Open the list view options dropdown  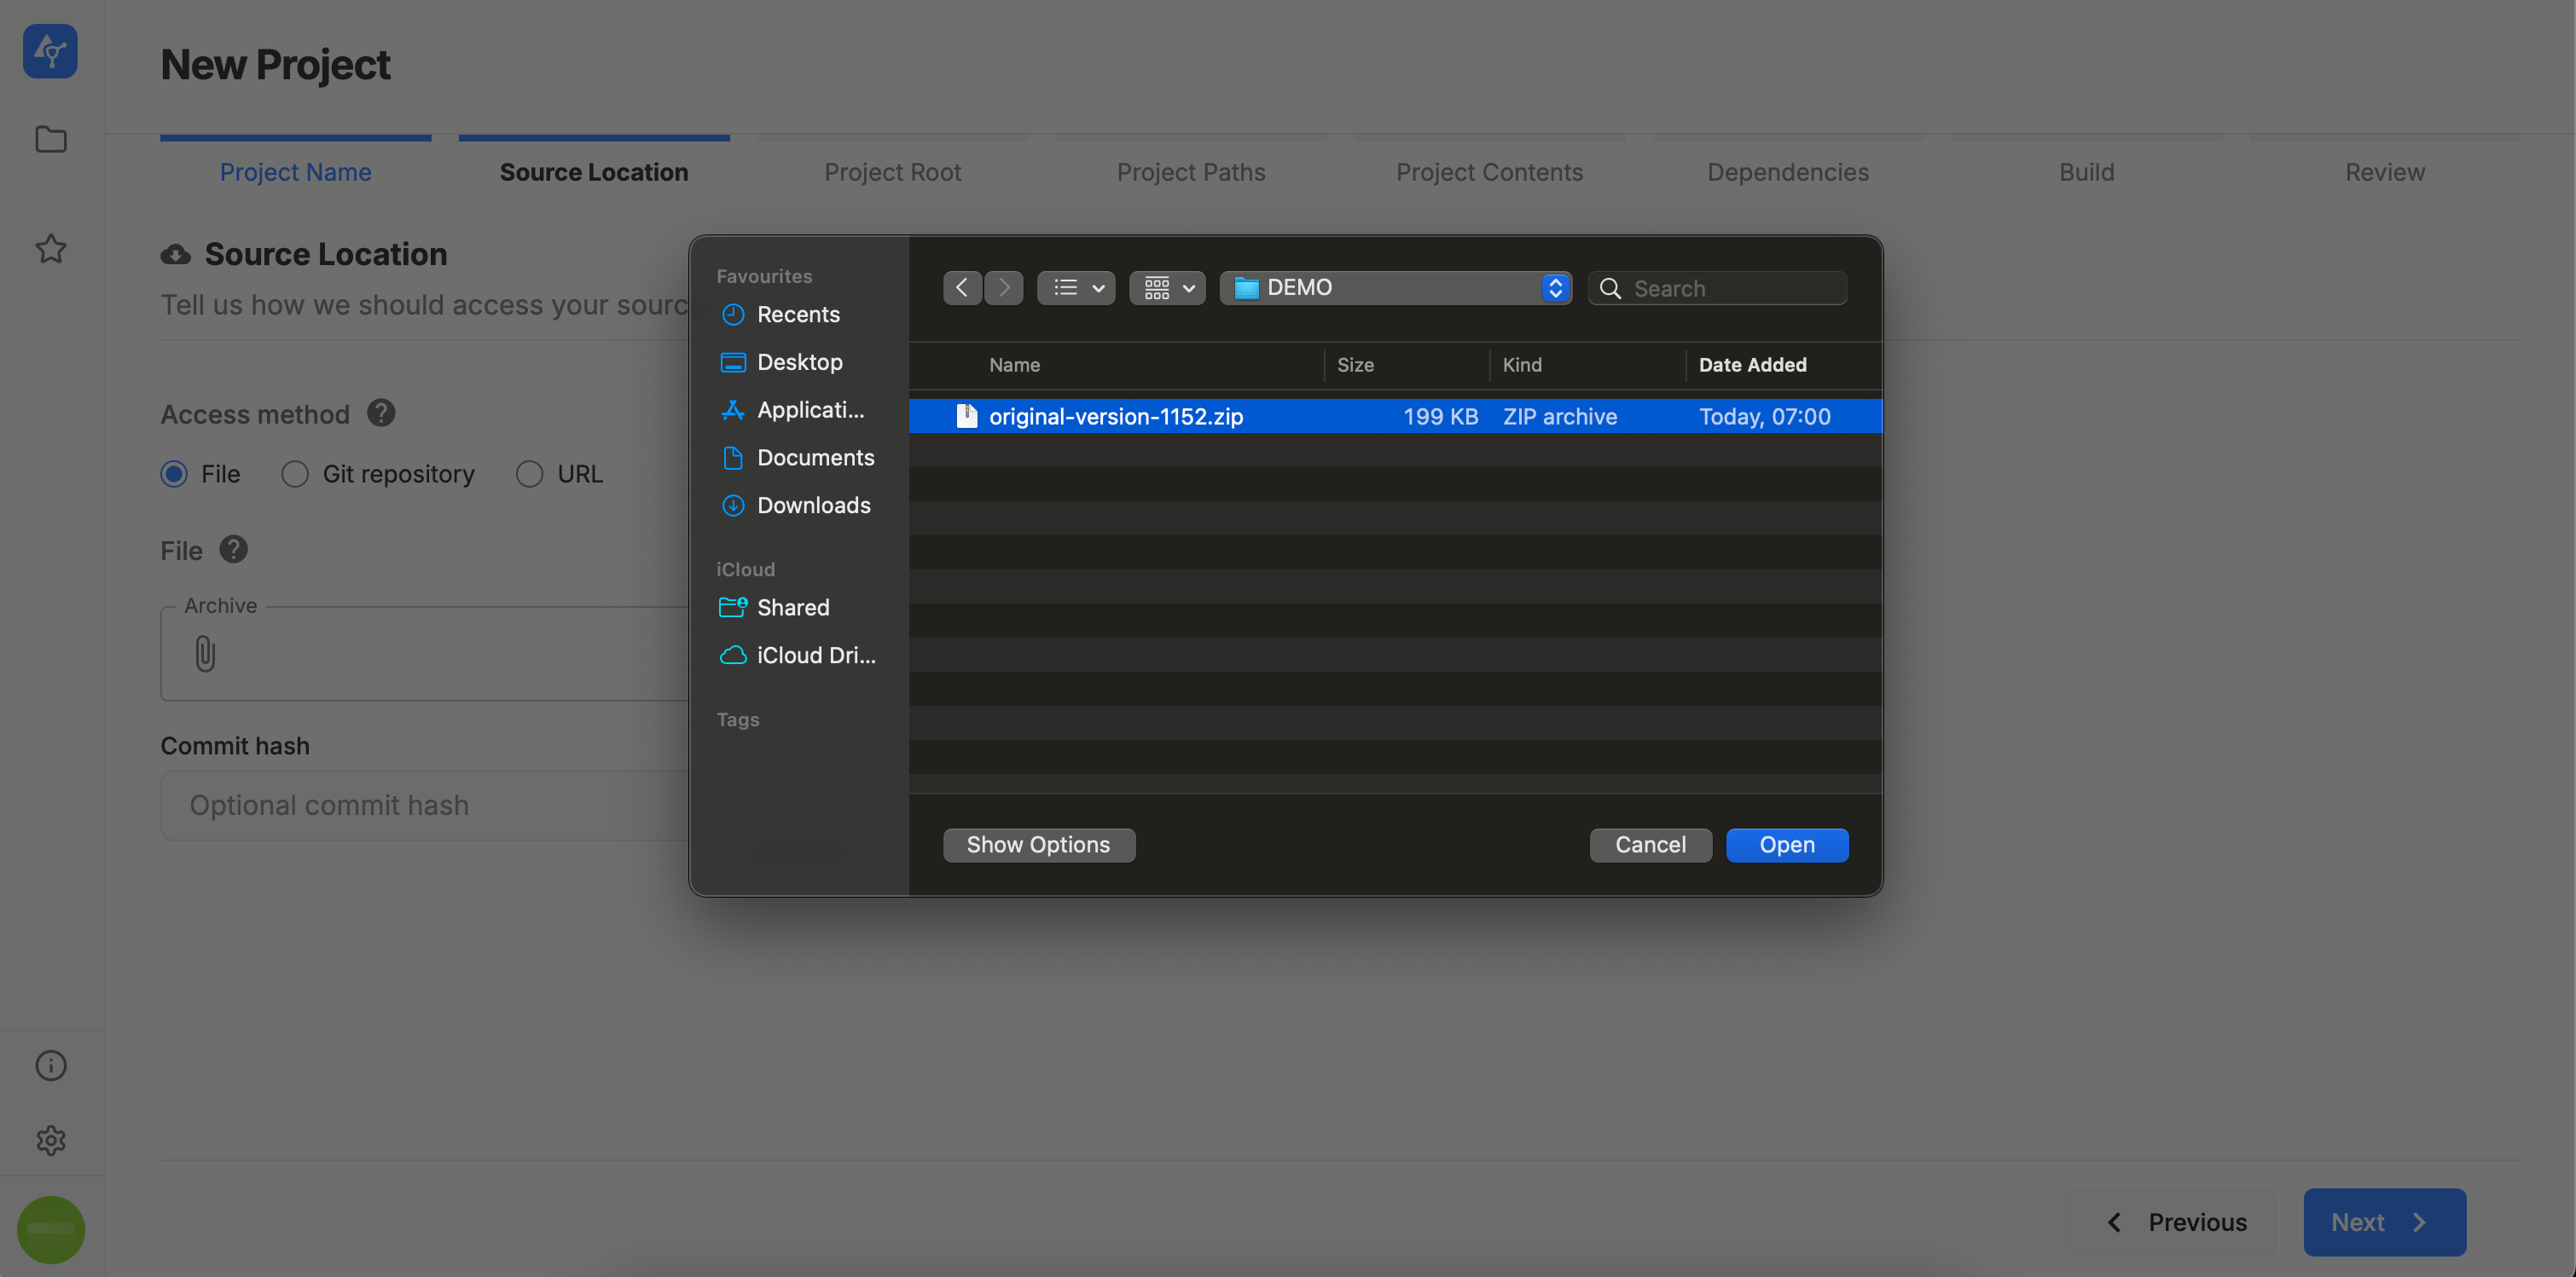pyautogui.click(x=1076, y=288)
